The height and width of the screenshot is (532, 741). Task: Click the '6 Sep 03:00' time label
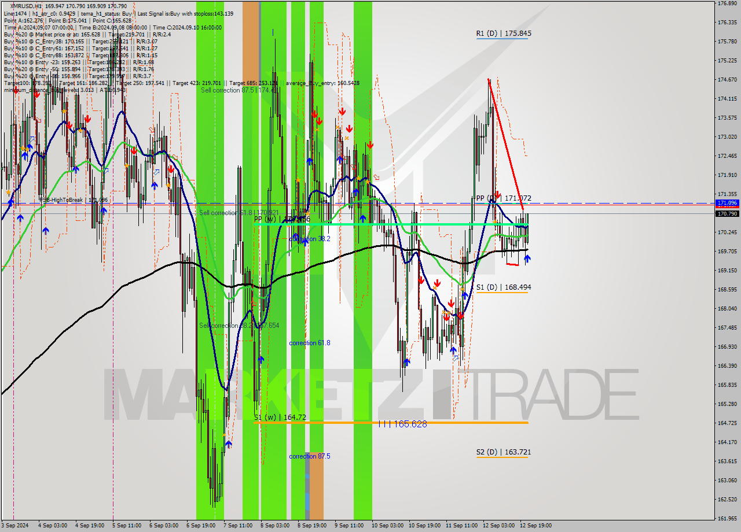(164, 526)
